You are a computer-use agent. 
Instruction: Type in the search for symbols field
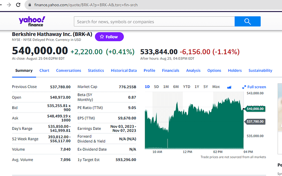(x=154, y=22)
